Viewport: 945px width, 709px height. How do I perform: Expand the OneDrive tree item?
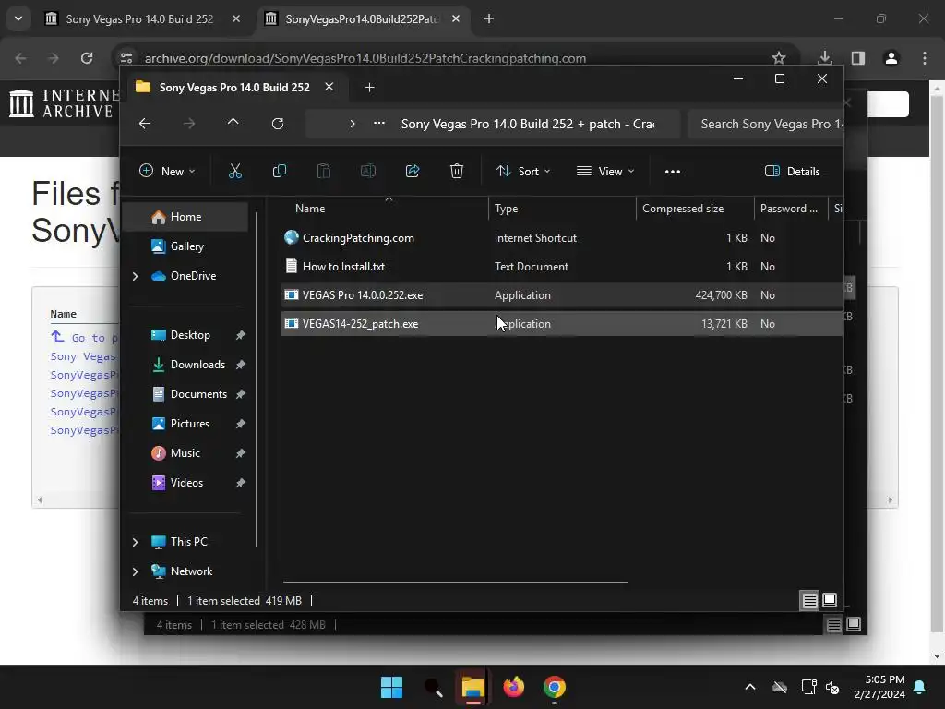tap(135, 276)
